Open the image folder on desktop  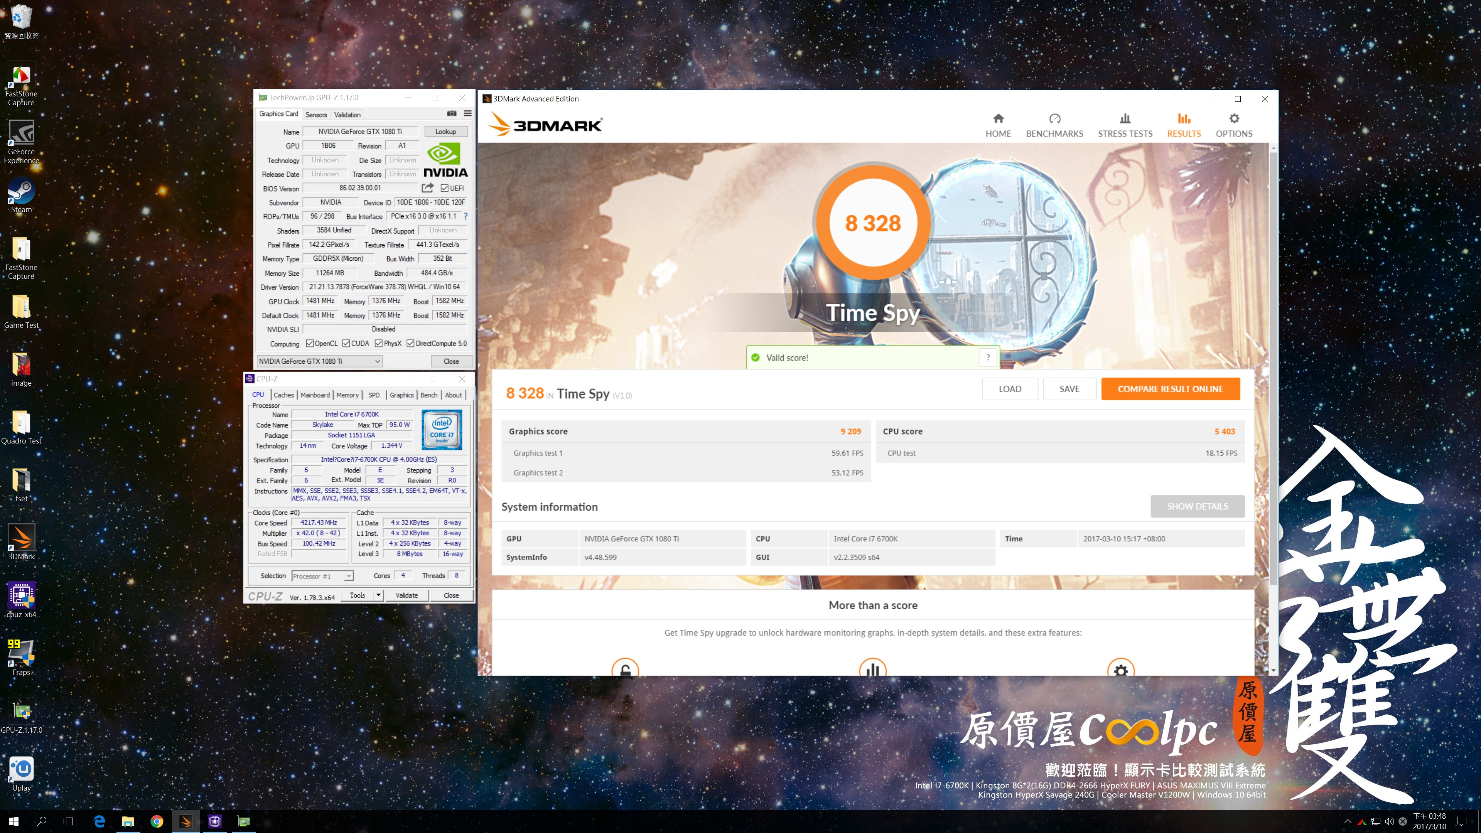click(21, 370)
